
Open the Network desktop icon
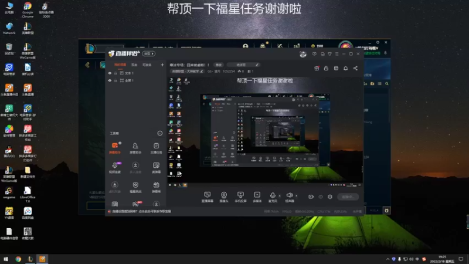pyautogui.click(x=9, y=28)
